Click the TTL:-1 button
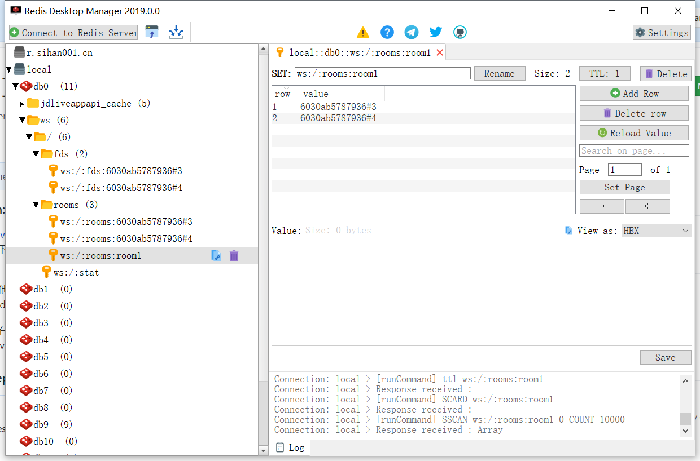This screenshot has width=700, height=461. point(605,73)
